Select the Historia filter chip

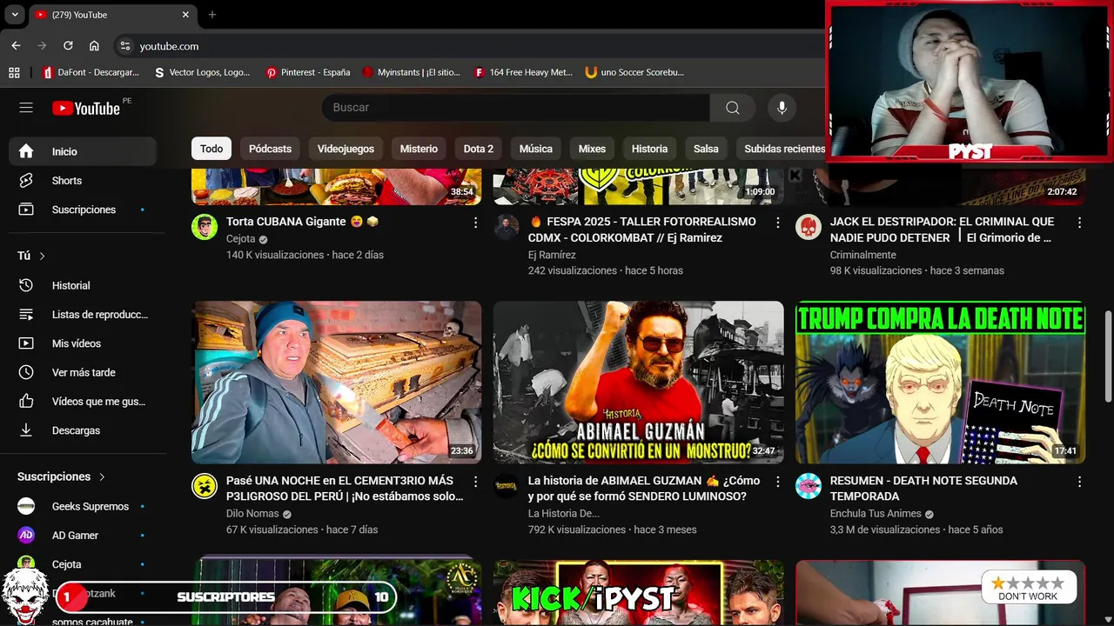coord(649,149)
